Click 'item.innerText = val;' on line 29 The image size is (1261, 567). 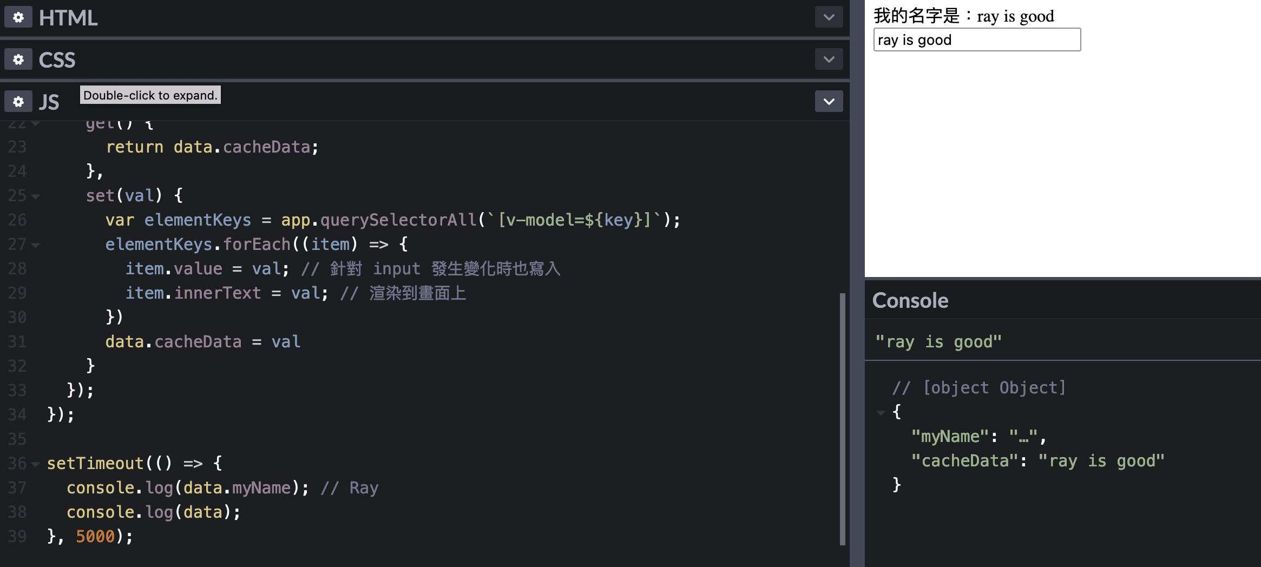(x=227, y=293)
